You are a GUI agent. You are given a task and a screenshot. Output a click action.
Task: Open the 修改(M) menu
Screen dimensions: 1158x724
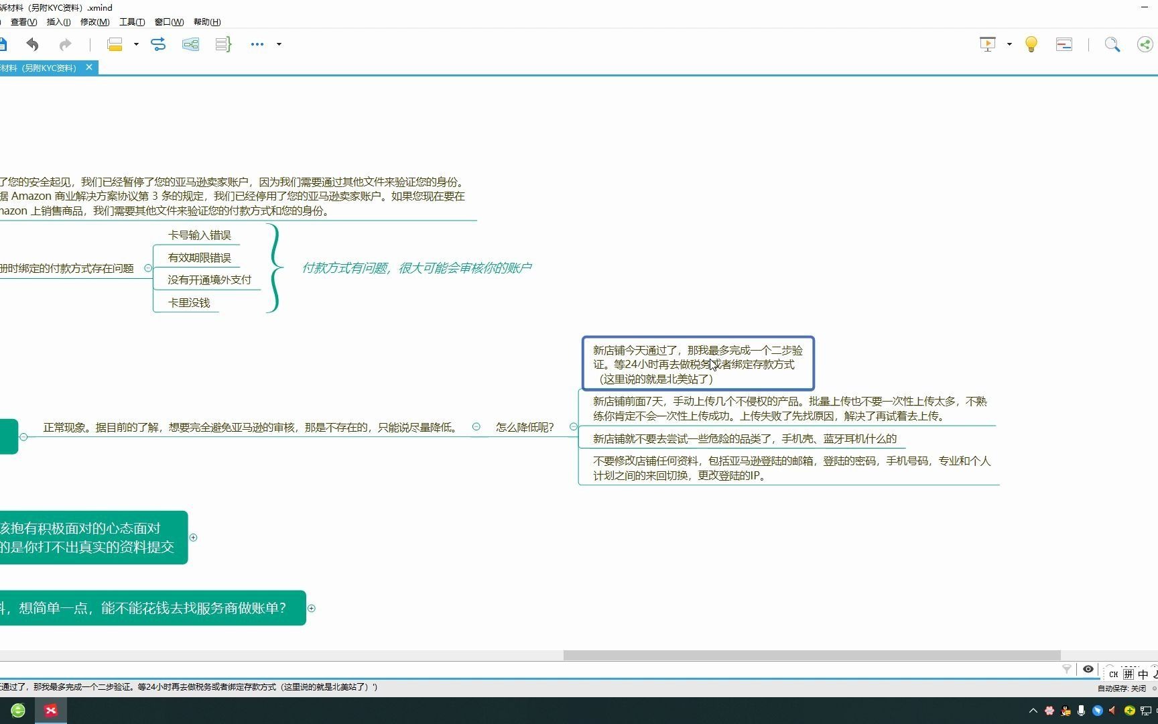click(x=94, y=22)
